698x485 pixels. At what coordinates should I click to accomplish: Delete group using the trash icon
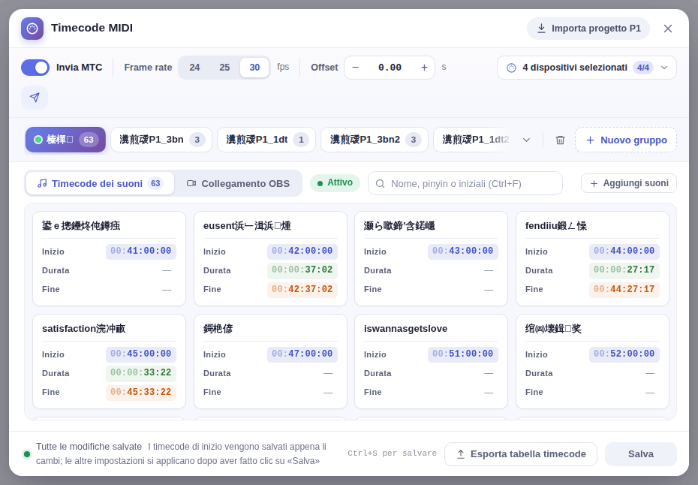pos(560,140)
